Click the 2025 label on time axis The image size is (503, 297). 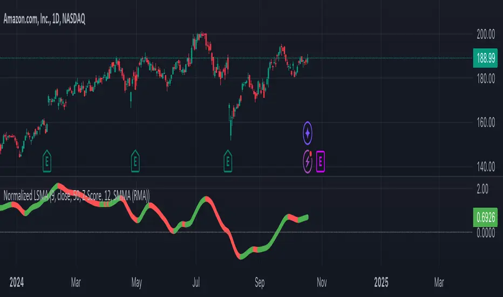381,282
